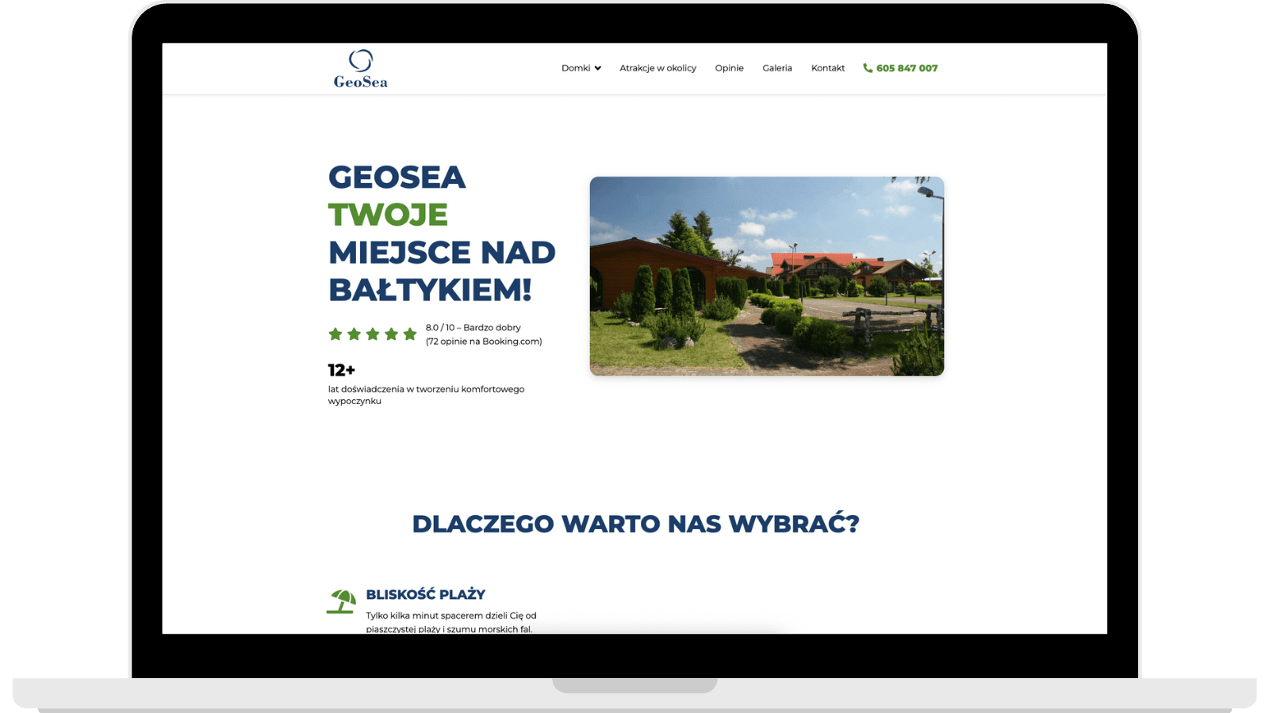Expand the Domki dropdown chevron
This screenshot has height=713, width=1269.
coord(598,68)
